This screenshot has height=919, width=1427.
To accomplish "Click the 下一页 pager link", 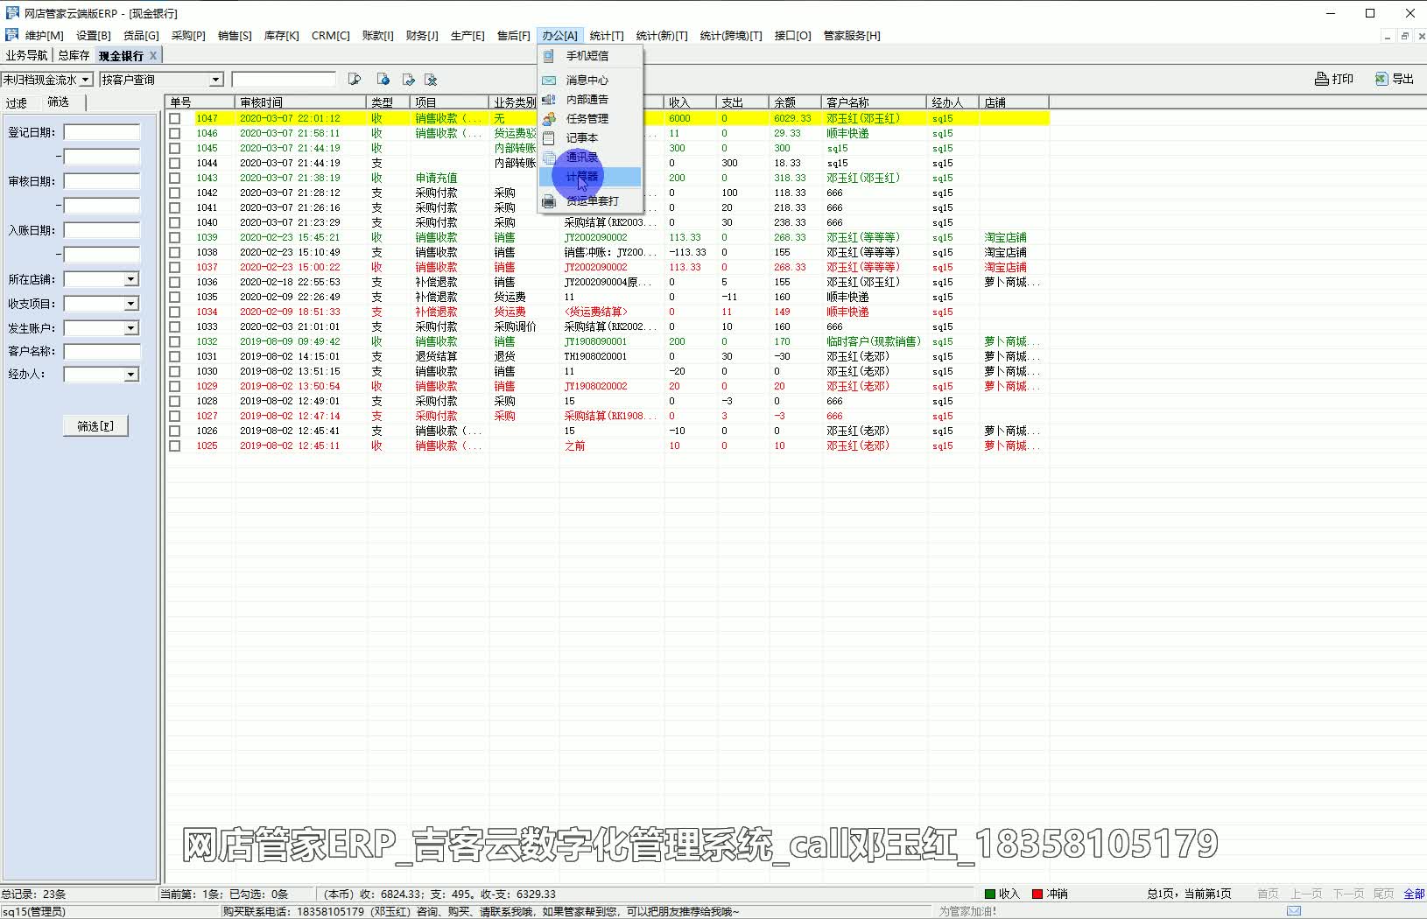I will click(x=1348, y=894).
